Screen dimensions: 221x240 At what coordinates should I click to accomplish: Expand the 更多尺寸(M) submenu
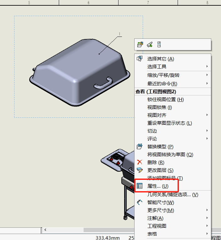pos(207,210)
